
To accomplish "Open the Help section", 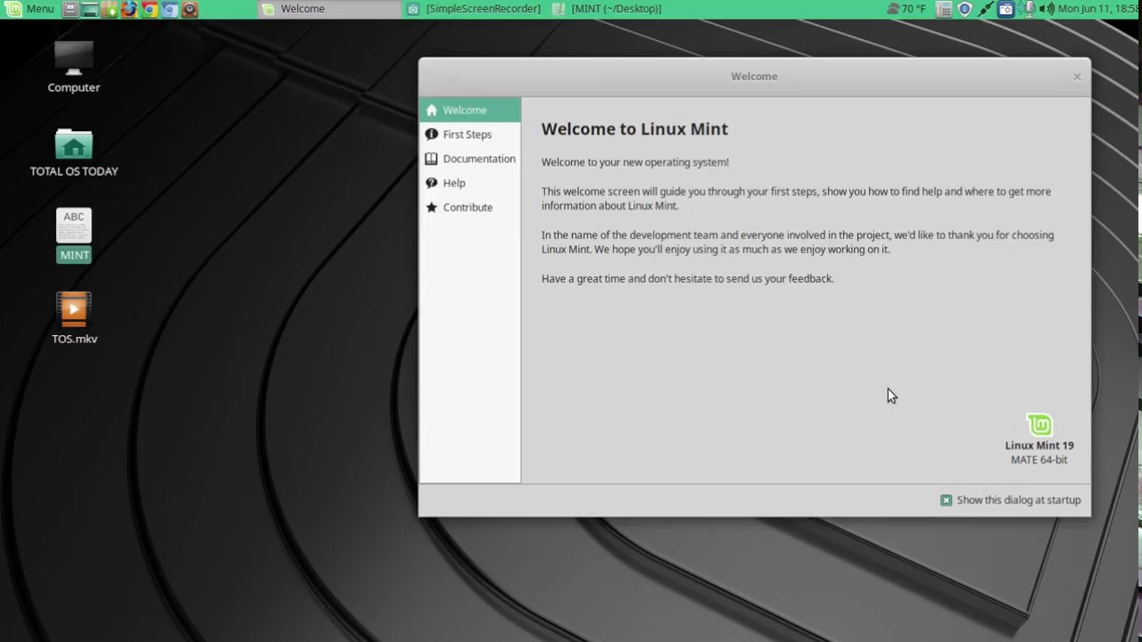I will 470,183.
